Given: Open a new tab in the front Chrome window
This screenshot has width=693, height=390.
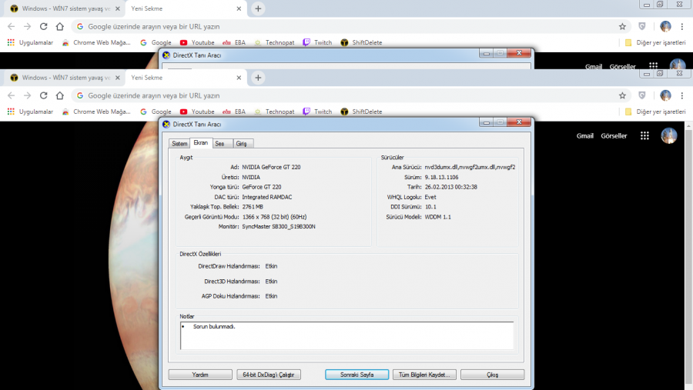Looking at the screenshot, I should click(x=258, y=78).
